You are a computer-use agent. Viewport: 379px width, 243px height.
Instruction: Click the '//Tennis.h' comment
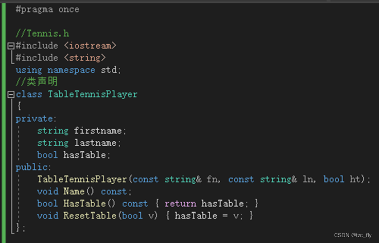coord(43,33)
